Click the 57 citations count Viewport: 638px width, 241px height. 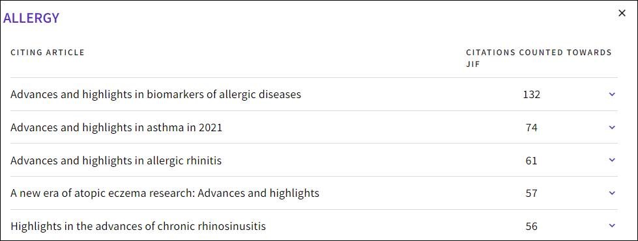pyautogui.click(x=531, y=193)
